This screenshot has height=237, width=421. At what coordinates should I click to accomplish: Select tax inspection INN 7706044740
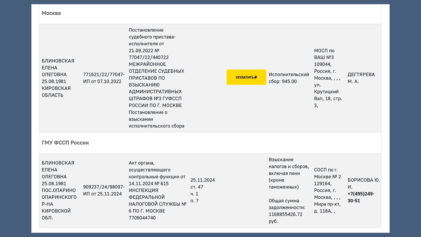(x=142, y=218)
